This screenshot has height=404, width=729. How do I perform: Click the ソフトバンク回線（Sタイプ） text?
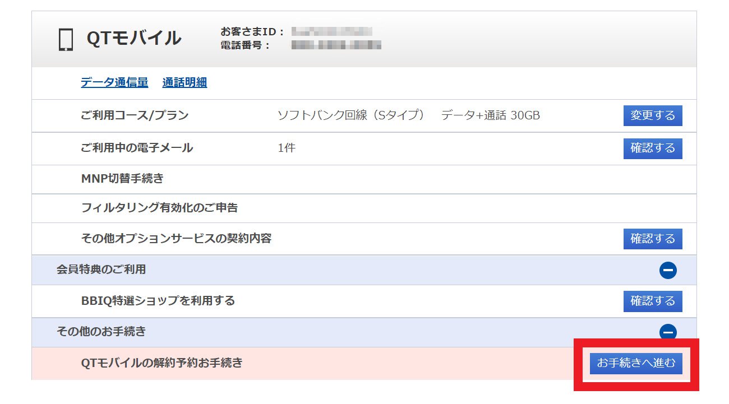coord(352,116)
